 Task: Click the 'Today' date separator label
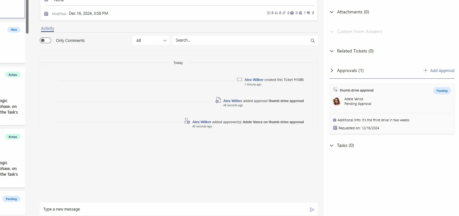click(178, 63)
